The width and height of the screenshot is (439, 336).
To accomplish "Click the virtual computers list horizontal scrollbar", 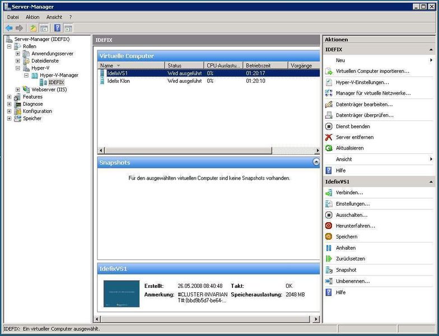I will click(188, 151).
